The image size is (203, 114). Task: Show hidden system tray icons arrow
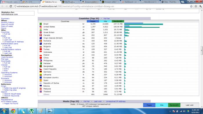tap(170, 111)
